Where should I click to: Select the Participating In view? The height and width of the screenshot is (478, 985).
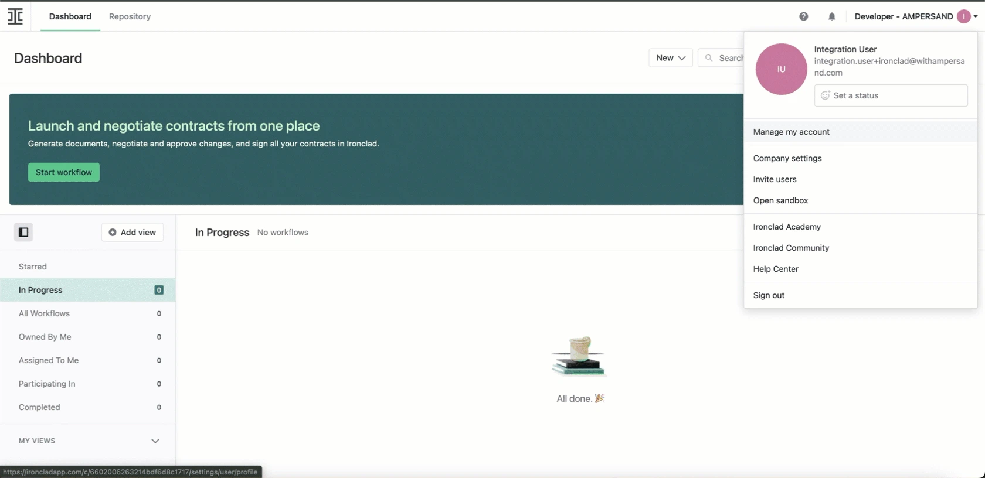point(88,384)
